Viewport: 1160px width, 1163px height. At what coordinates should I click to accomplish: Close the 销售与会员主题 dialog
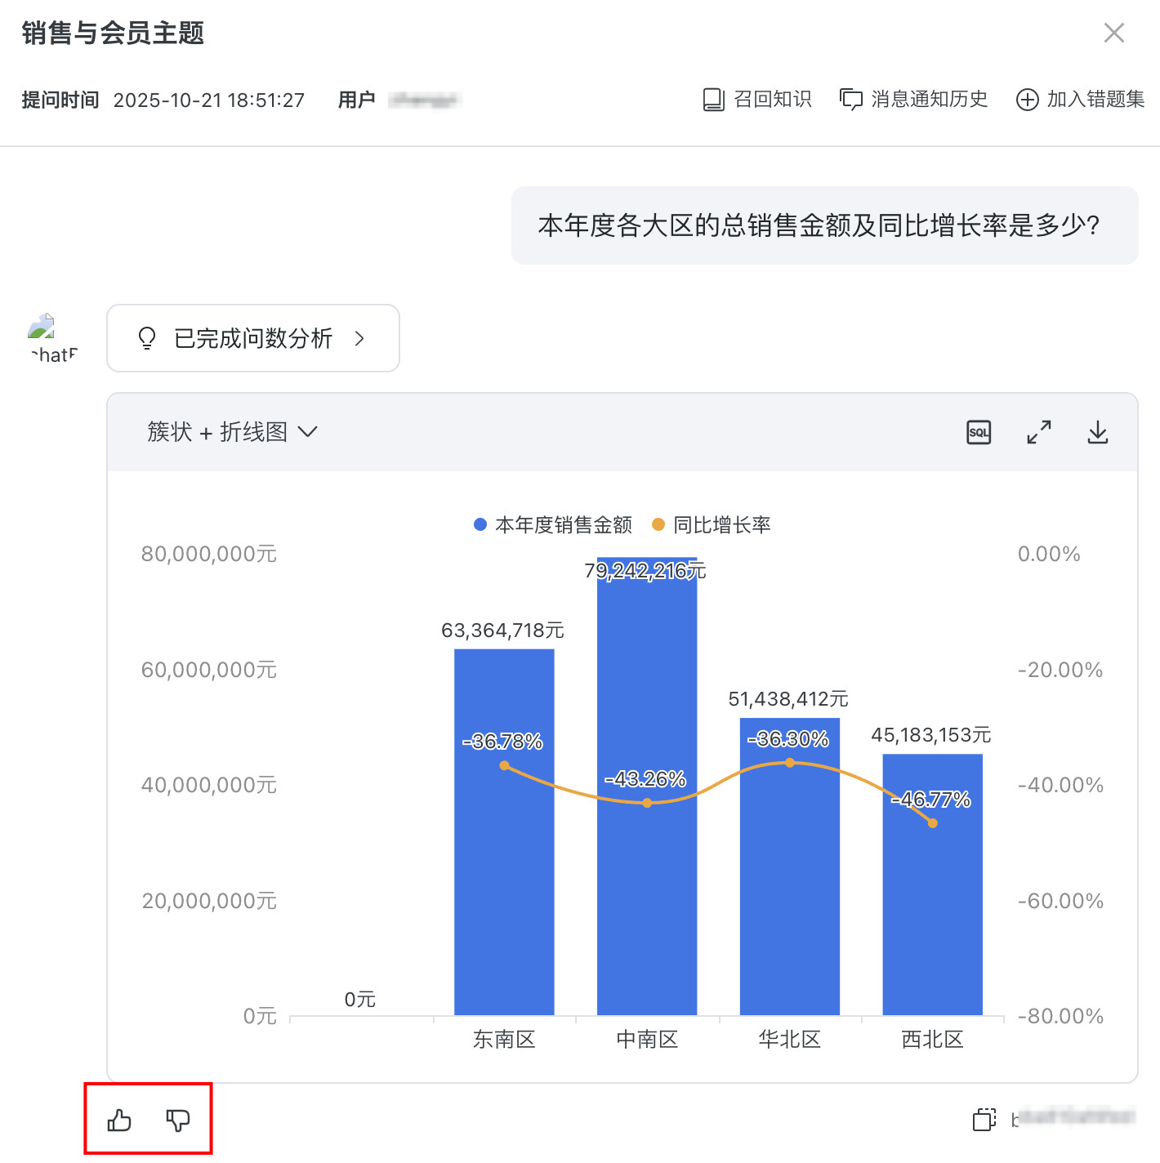[x=1113, y=33]
